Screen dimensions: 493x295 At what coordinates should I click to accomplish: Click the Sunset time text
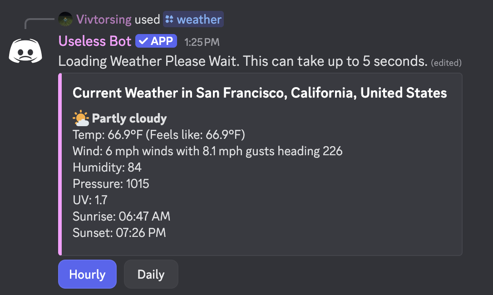pos(120,232)
